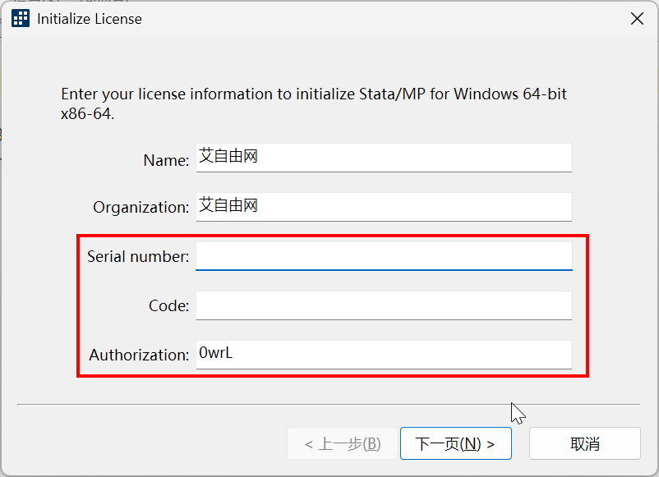Screen dimensions: 659x477
Task: Click the "Name:" label
Action: click(x=166, y=161)
